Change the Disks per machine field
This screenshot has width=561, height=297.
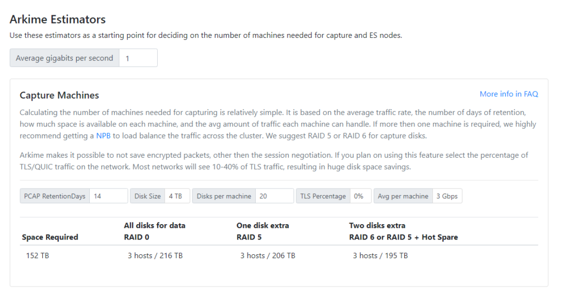coord(274,196)
